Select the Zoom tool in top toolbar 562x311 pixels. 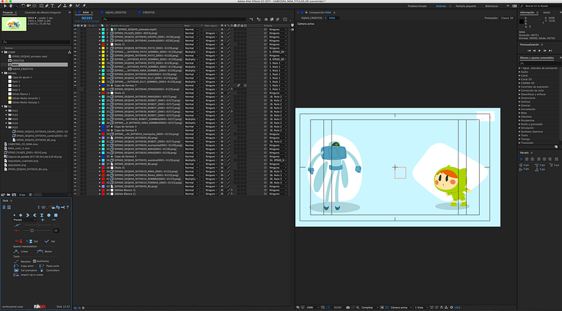(x=18, y=6)
